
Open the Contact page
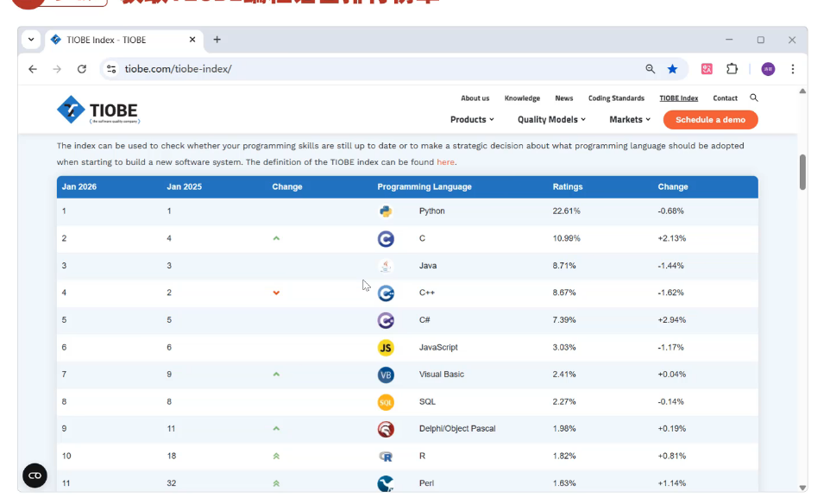pyautogui.click(x=725, y=98)
